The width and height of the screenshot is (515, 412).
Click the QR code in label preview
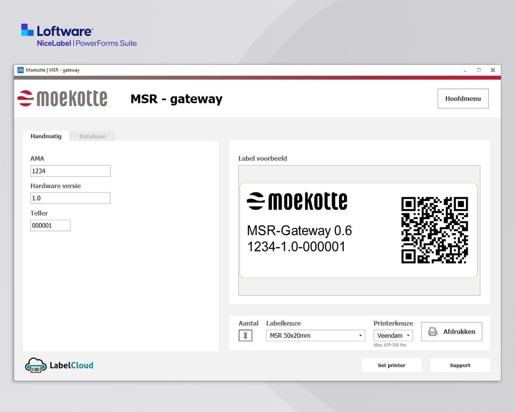435,230
